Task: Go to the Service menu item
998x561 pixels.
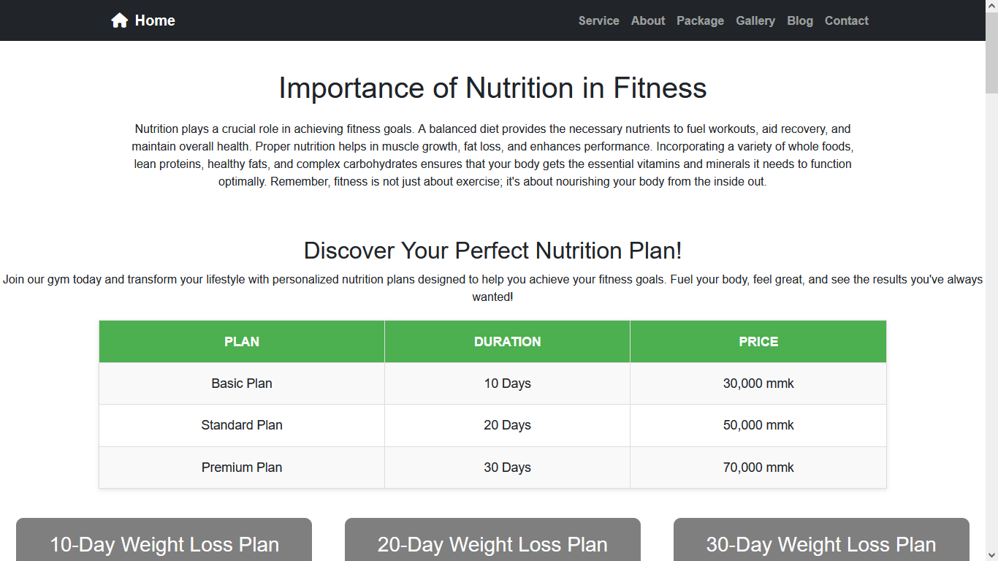Action: coord(598,20)
